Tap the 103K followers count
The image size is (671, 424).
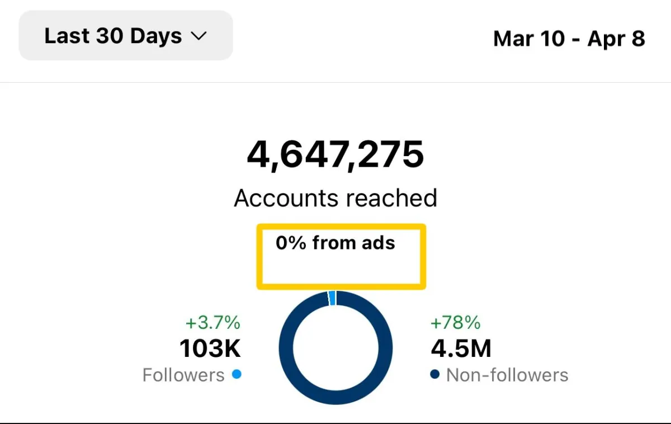pyautogui.click(x=210, y=349)
